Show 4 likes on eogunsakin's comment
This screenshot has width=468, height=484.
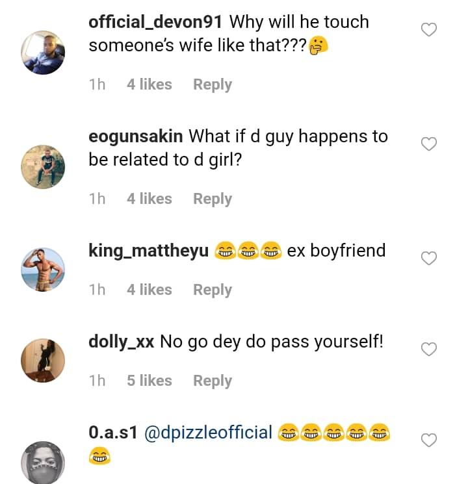click(x=149, y=199)
